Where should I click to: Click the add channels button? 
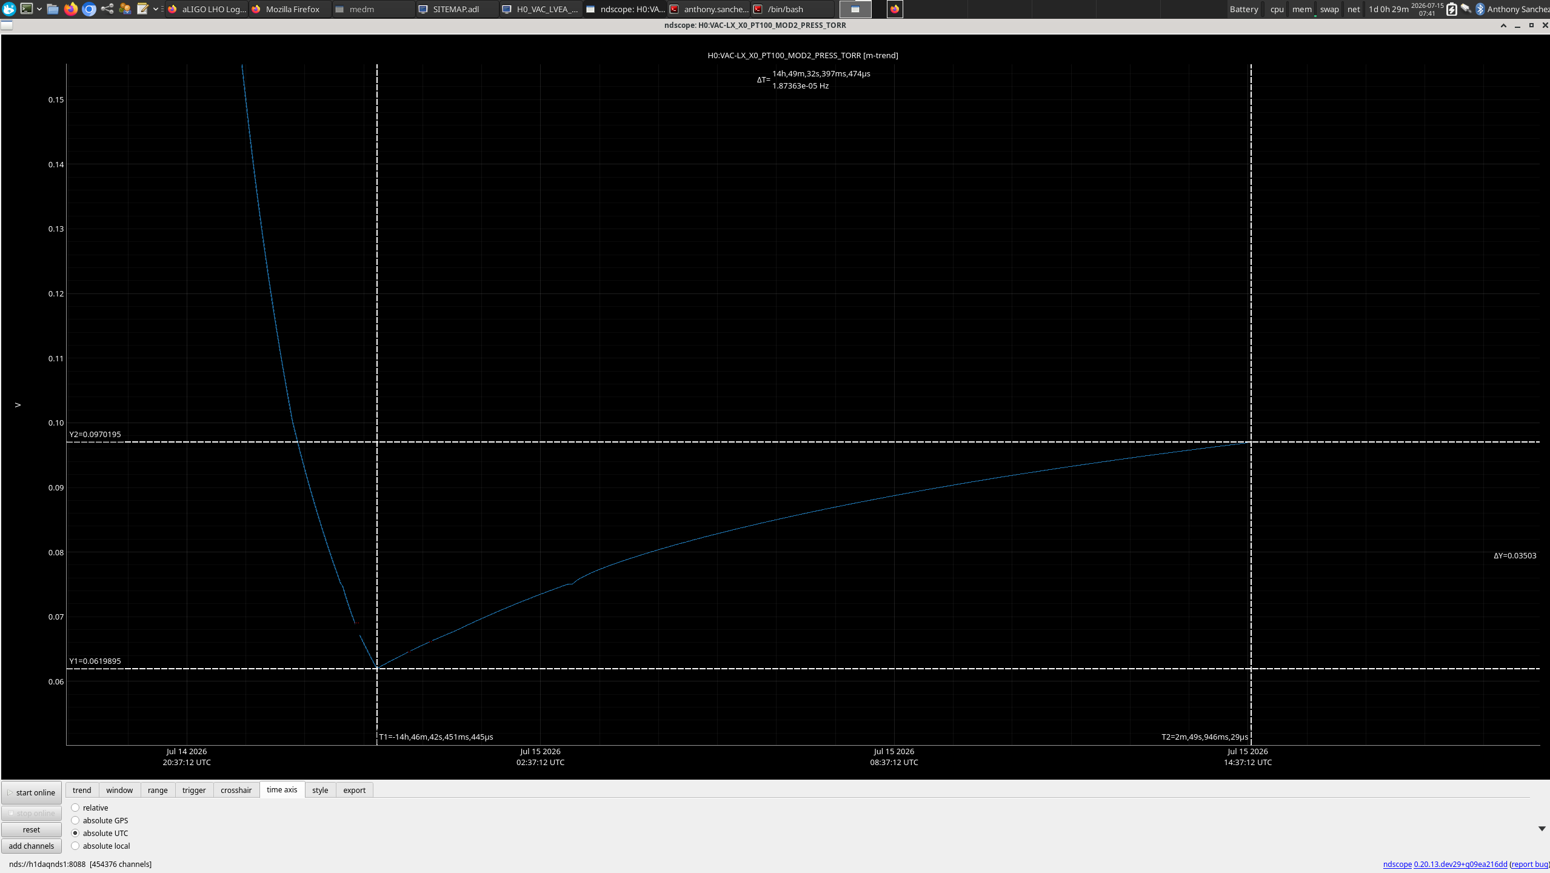click(x=32, y=846)
